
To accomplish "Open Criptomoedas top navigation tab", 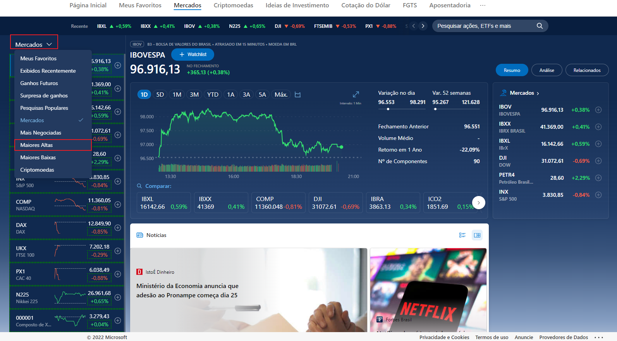I will point(233,5).
